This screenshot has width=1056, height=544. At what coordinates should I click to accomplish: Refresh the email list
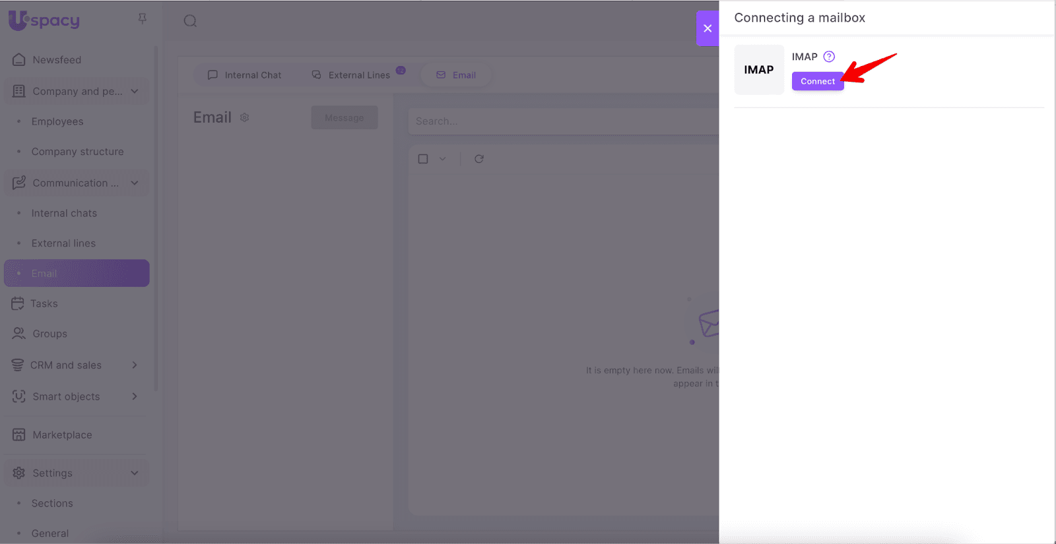[479, 159]
